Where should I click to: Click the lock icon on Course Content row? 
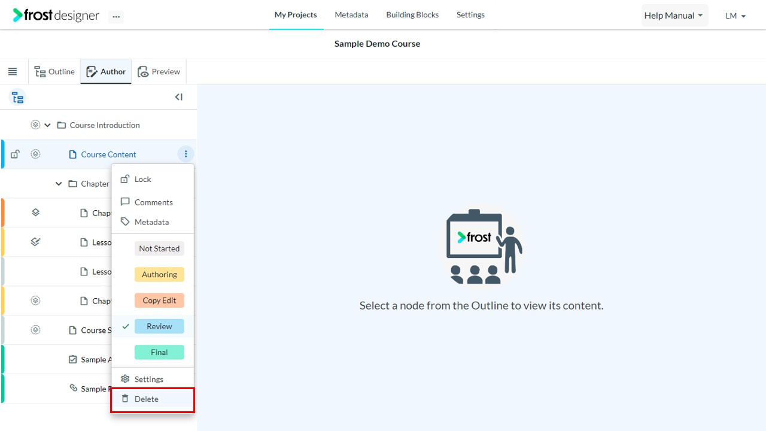16,154
